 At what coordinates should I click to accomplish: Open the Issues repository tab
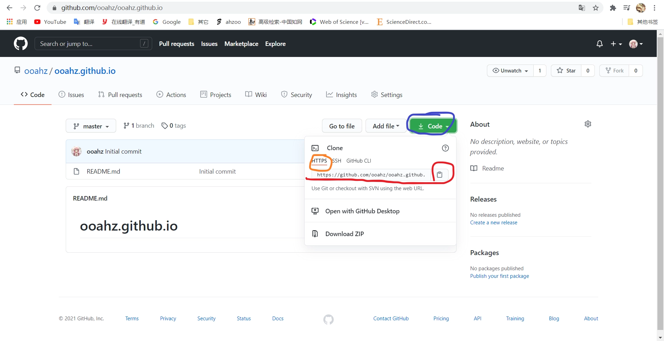71,95
